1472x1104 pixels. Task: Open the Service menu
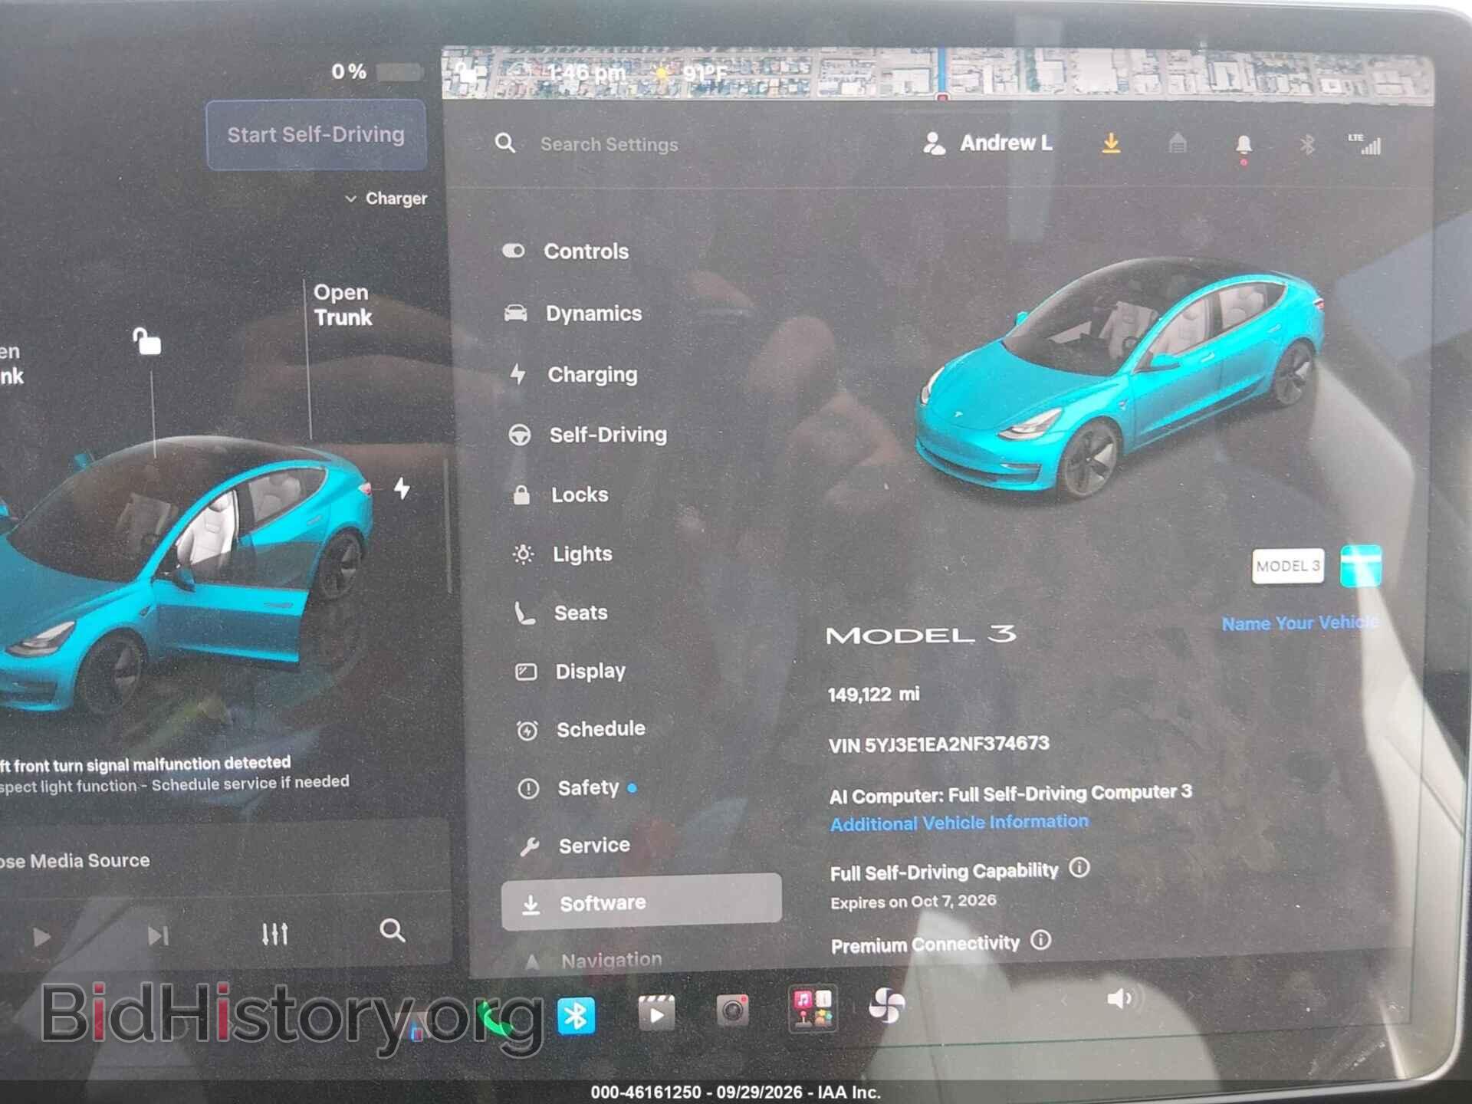[x=575, y=846]
